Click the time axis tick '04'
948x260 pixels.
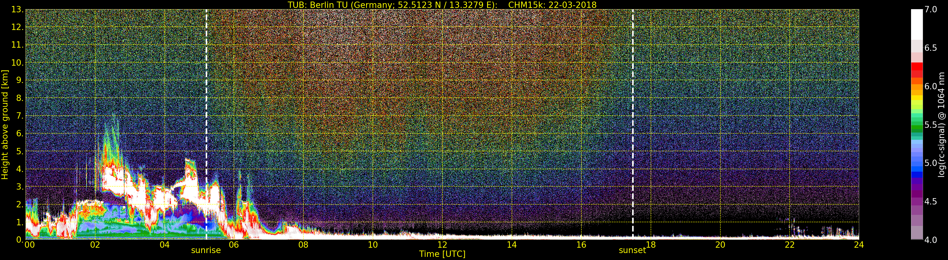pos(165,245)
